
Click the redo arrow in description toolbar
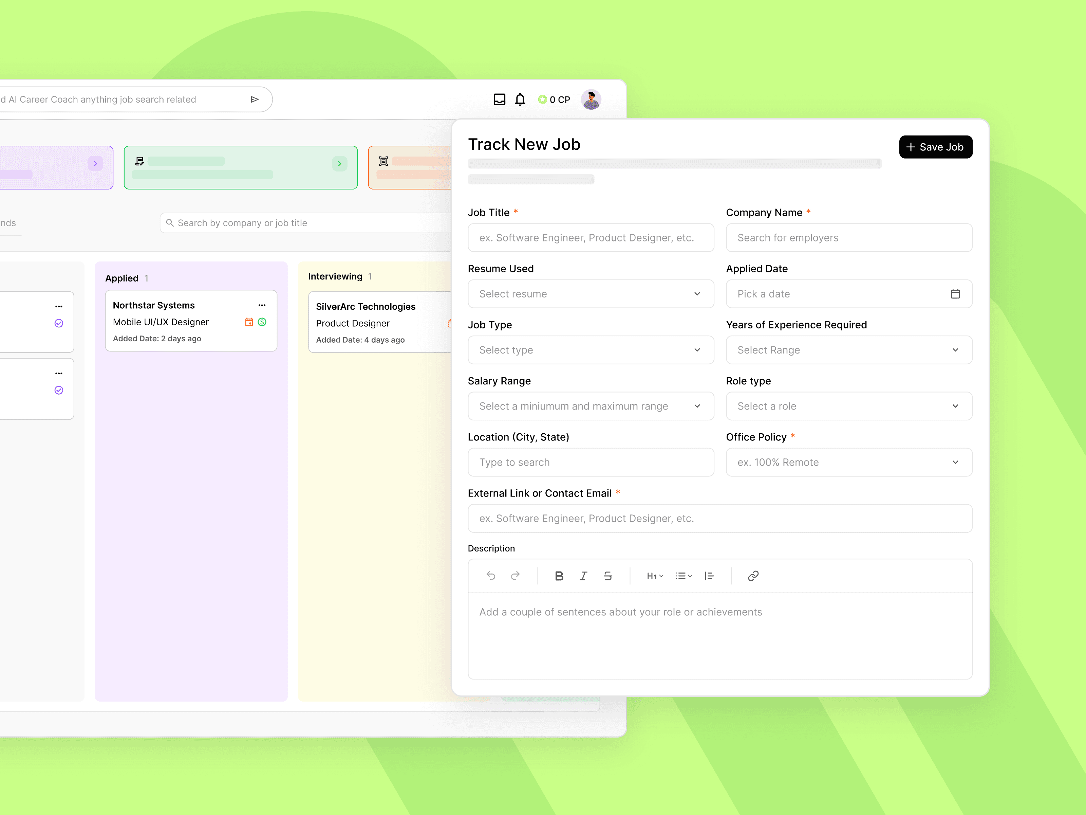pyautogui.click(x=515, y=576)
